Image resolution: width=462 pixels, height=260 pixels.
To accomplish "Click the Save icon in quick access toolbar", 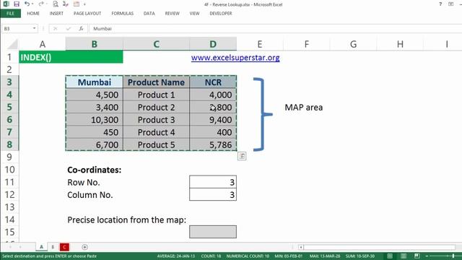I will pyautogui.click(x=17, y=4).
